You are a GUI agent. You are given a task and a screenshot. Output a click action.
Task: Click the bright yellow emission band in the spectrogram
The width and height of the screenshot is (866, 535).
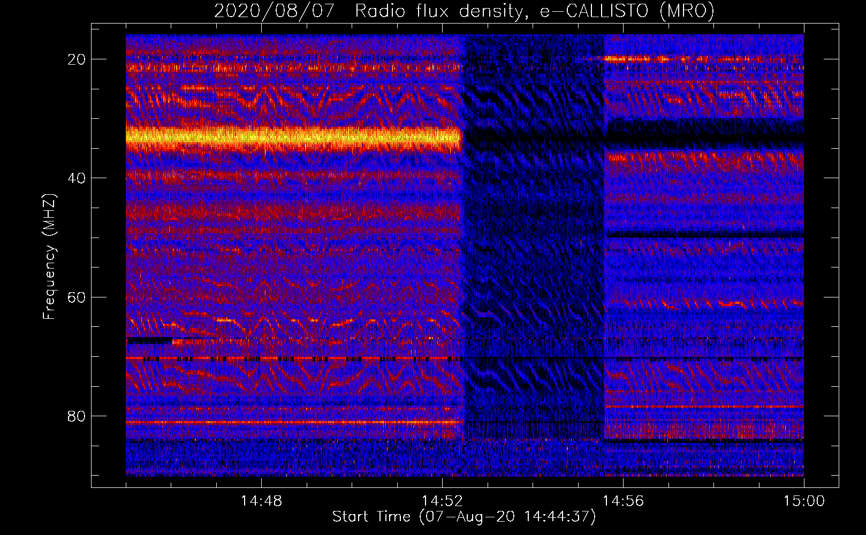point(293,137)
